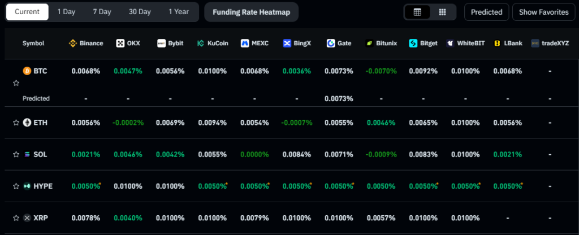Select the 30 Day tab
Viewport: 579px width, 235px height.
click(x=140, y=12)
